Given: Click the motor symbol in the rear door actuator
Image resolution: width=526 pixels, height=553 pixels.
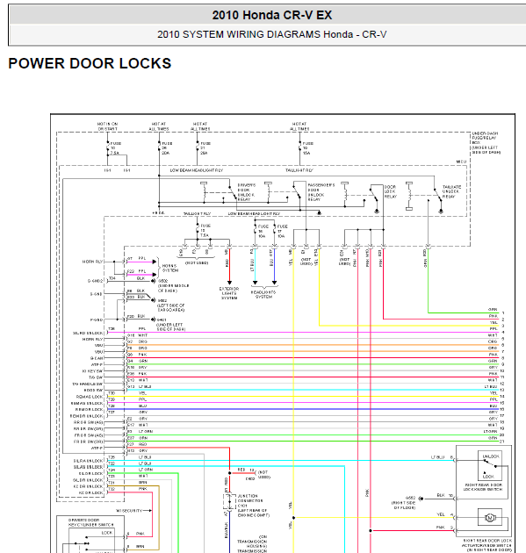Looking at the screenshot, I should point(489,518).
